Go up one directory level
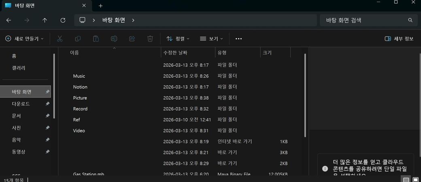Viewport: 421px width, 182px height. [x=45, y=20]
